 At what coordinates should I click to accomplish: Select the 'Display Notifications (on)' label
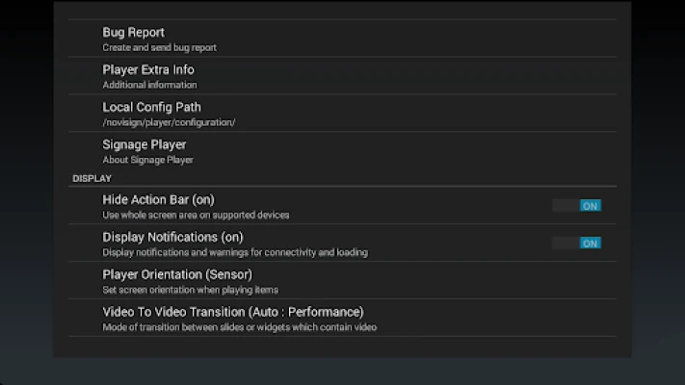pos(172,237)
